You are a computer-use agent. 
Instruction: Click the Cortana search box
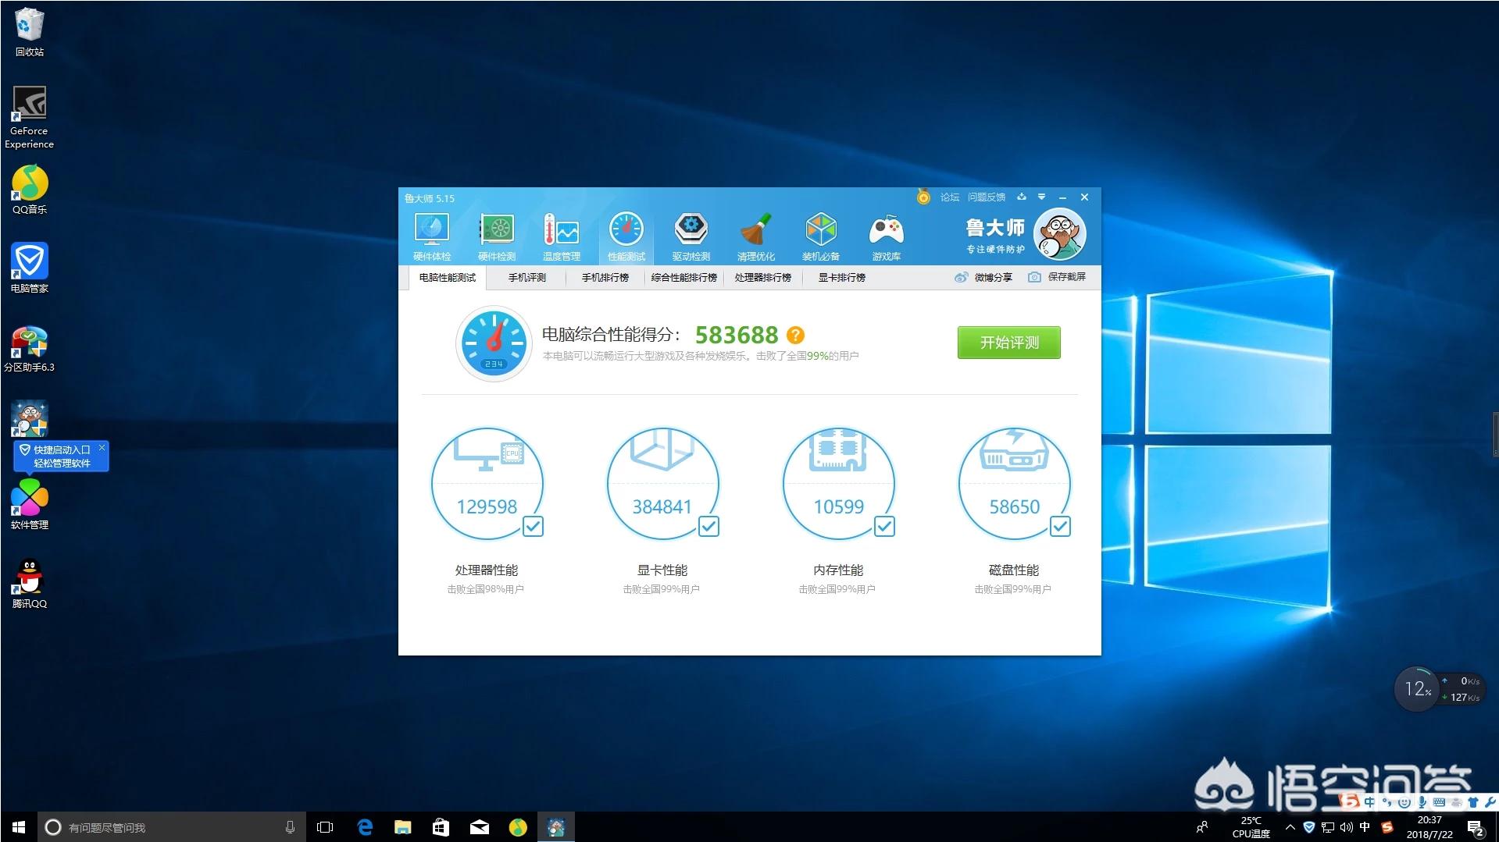pos(170,827)
